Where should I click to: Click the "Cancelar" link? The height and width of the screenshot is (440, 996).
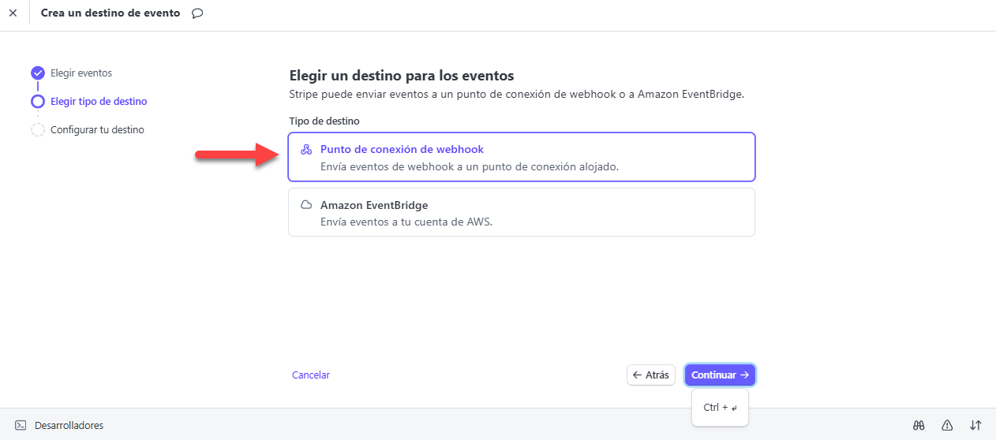[311, 375]
